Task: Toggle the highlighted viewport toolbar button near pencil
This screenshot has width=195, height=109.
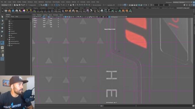Action: coord(44,17)
